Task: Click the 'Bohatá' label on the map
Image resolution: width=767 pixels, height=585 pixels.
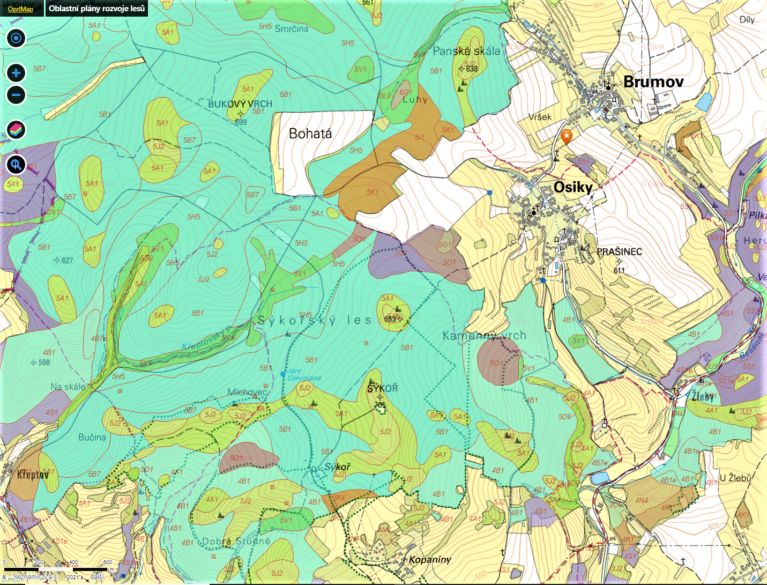Action: coord(310,134)
